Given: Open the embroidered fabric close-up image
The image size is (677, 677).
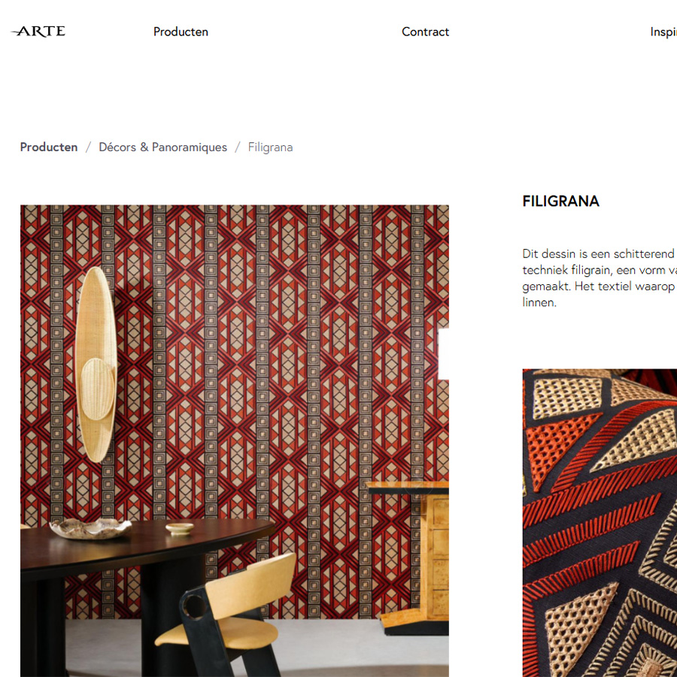Looking at the screenshot, I should click(600, 523).
